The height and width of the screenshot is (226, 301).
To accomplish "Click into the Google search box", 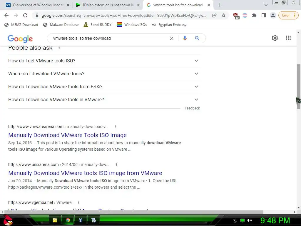I will coord(109,38).
